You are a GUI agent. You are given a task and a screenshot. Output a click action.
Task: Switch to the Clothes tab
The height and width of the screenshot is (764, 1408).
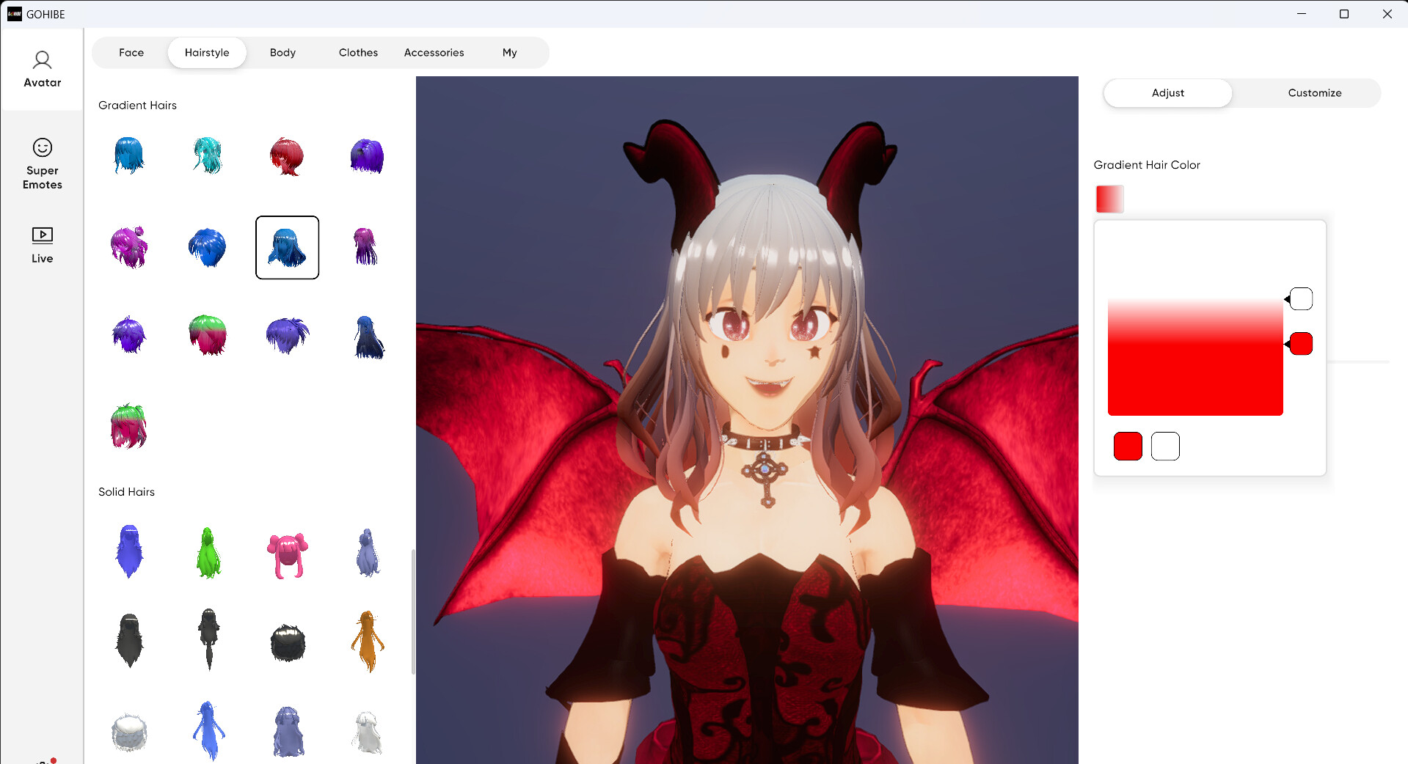pyautogui.click(x=358, y=53)
